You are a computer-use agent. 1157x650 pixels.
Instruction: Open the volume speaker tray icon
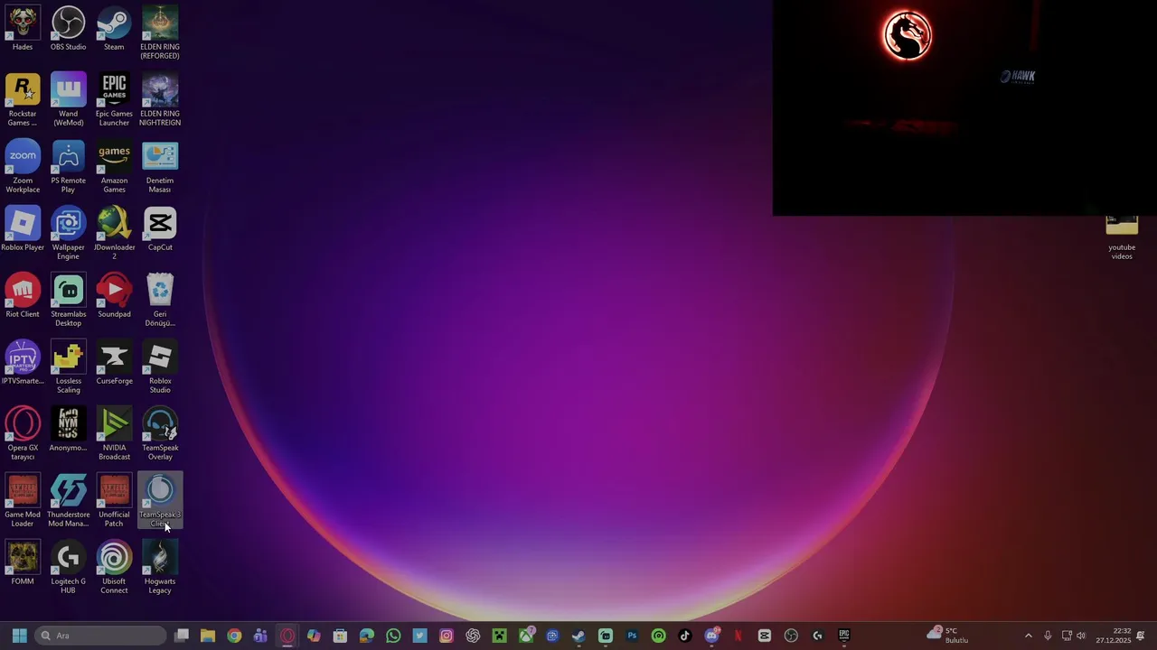tap(1081, 636)
